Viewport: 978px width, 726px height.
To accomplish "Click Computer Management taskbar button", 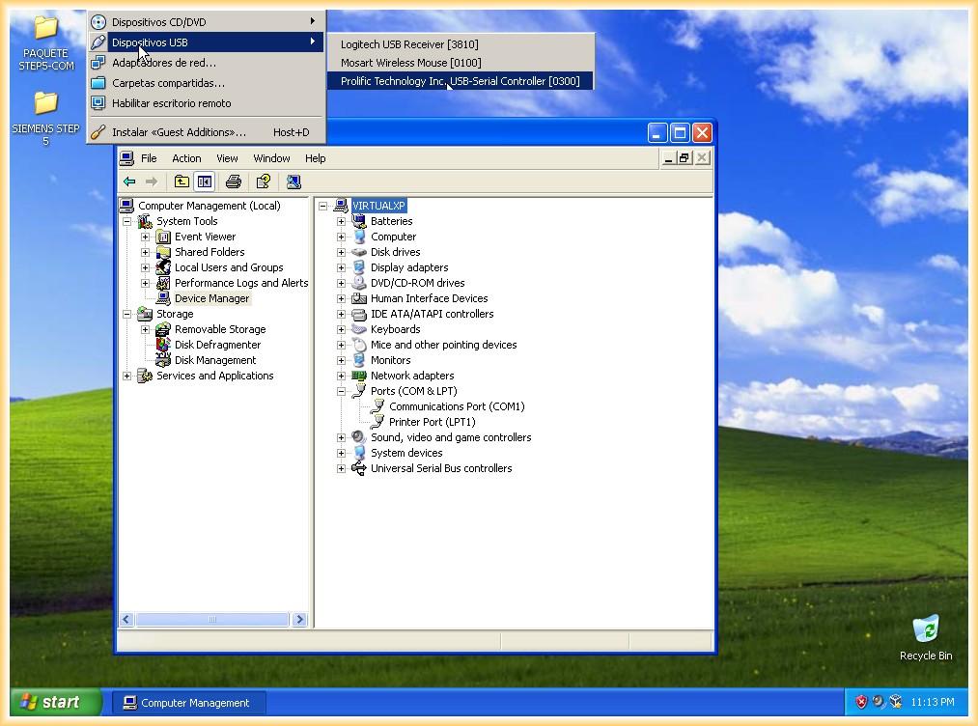I will [x=188, y=703].
